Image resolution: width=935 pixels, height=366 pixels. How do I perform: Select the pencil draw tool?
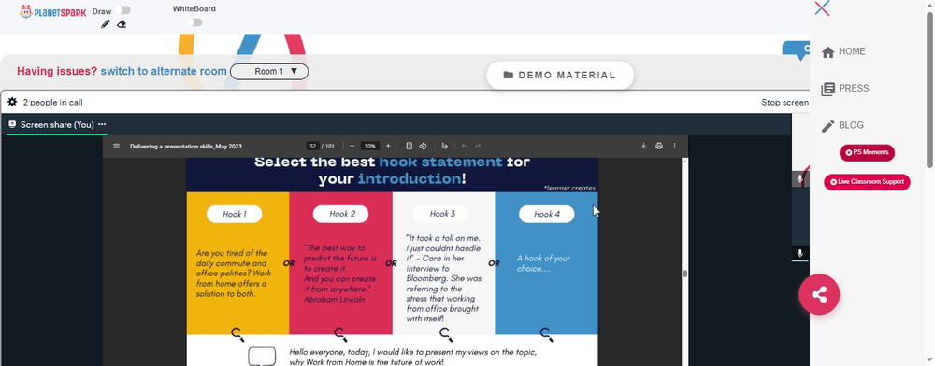click(x=106, y=23)
